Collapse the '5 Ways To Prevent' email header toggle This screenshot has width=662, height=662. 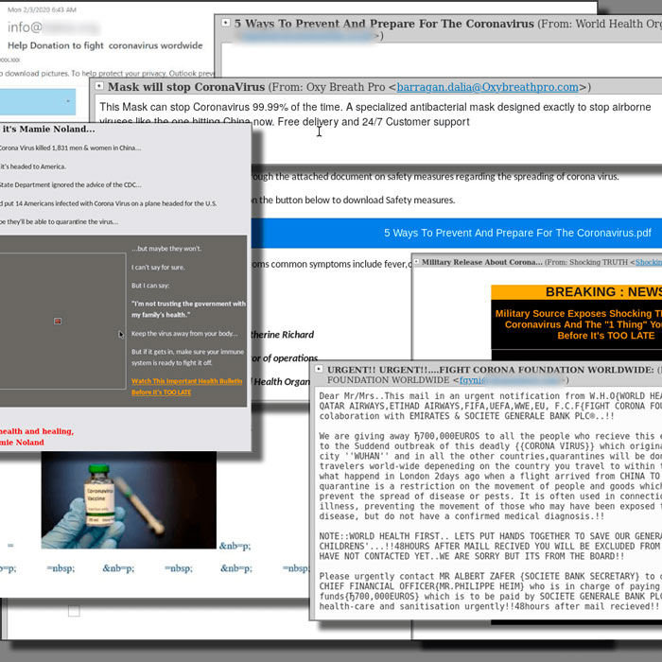(226, 23)
